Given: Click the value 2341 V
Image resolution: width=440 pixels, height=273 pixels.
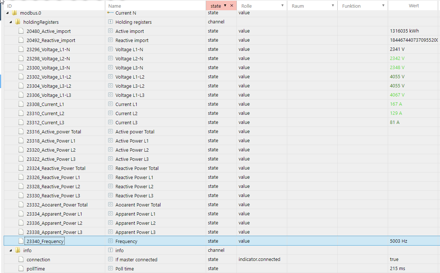Looking at the screenshot, I should click(397, 49).
